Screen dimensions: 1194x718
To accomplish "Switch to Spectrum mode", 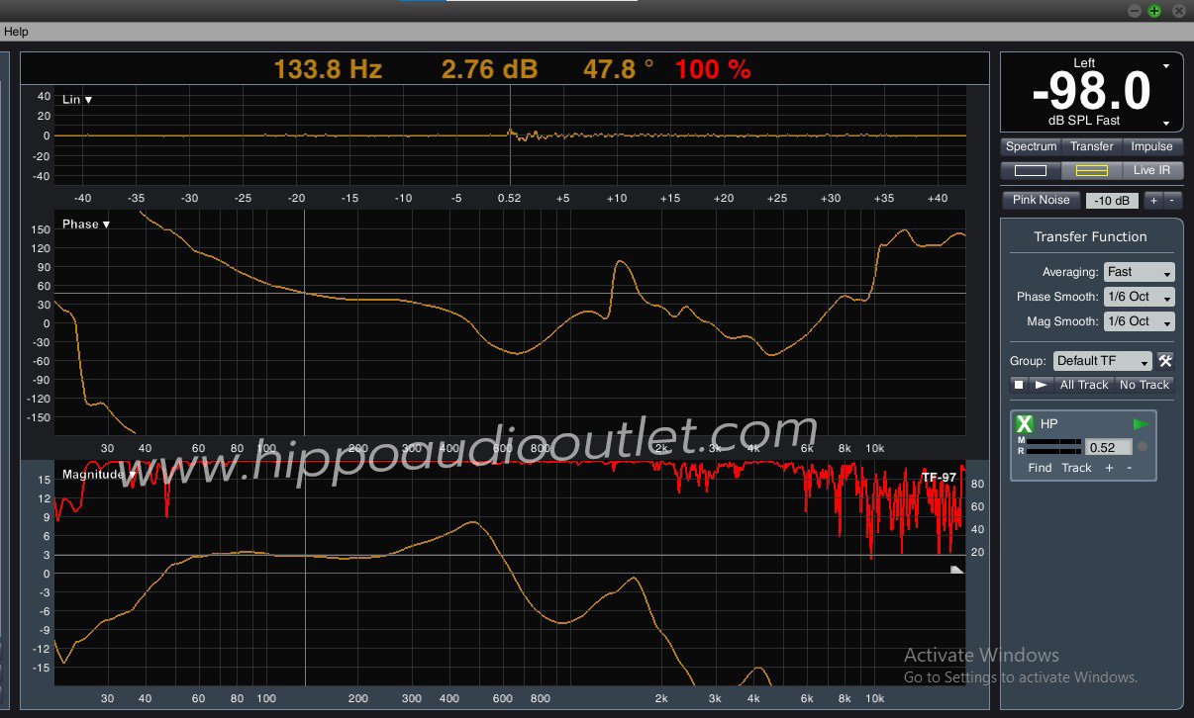I will pos(1031,146).
